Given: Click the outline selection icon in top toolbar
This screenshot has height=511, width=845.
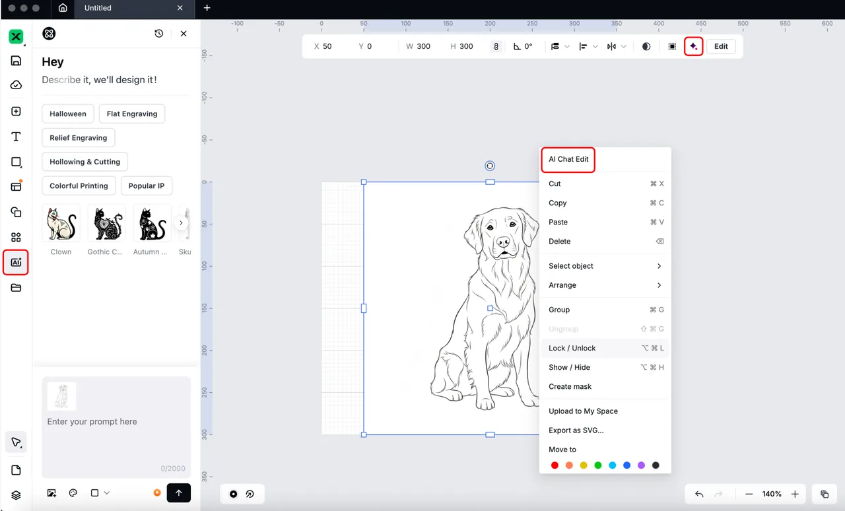Looking at the screenshot, I should pyautogui.click(x=672, y=46).
